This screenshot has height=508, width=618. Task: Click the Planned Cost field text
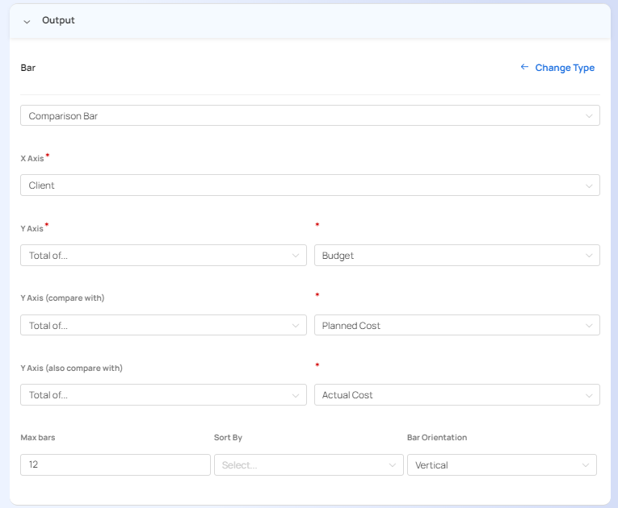pos(351,326)
